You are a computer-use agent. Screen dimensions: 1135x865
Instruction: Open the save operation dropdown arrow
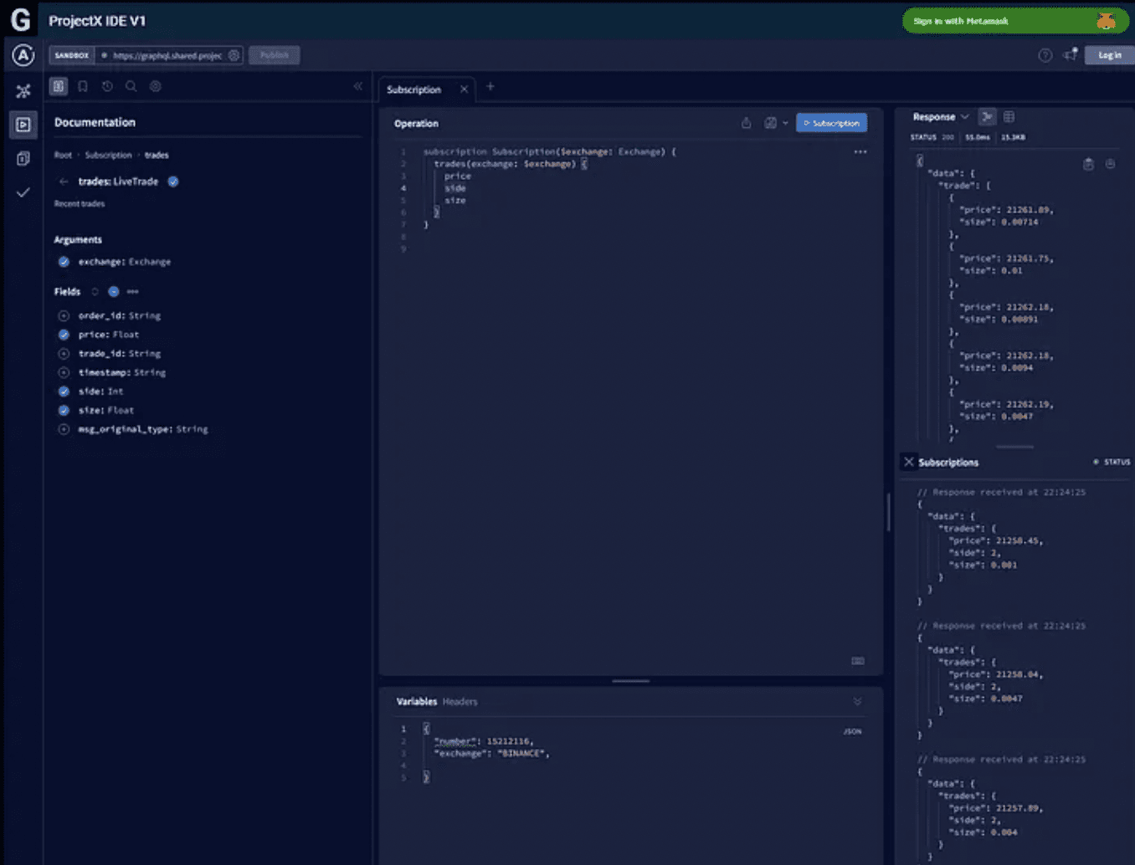tap(785, 123)
